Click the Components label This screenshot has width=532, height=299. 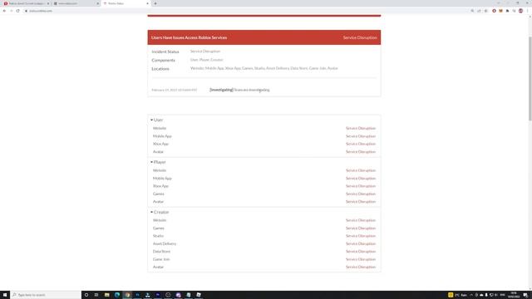(163, 61)
